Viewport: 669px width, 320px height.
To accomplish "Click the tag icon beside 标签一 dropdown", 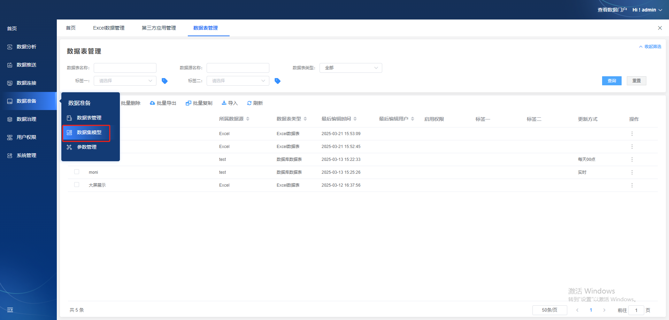I will pos(165,81).
